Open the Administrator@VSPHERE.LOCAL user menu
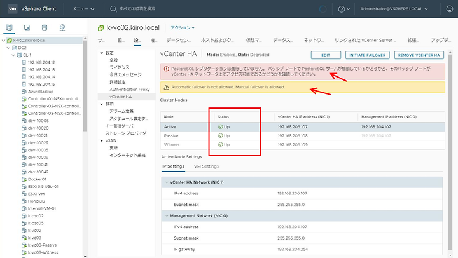 tap(394, 9)
